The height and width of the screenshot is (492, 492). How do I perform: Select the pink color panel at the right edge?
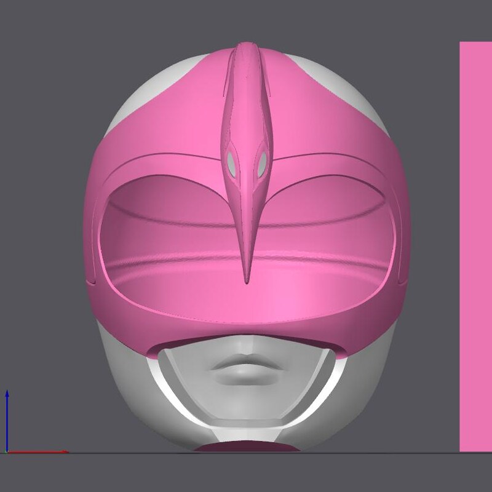pyautogui.click(x=475, y=247)
